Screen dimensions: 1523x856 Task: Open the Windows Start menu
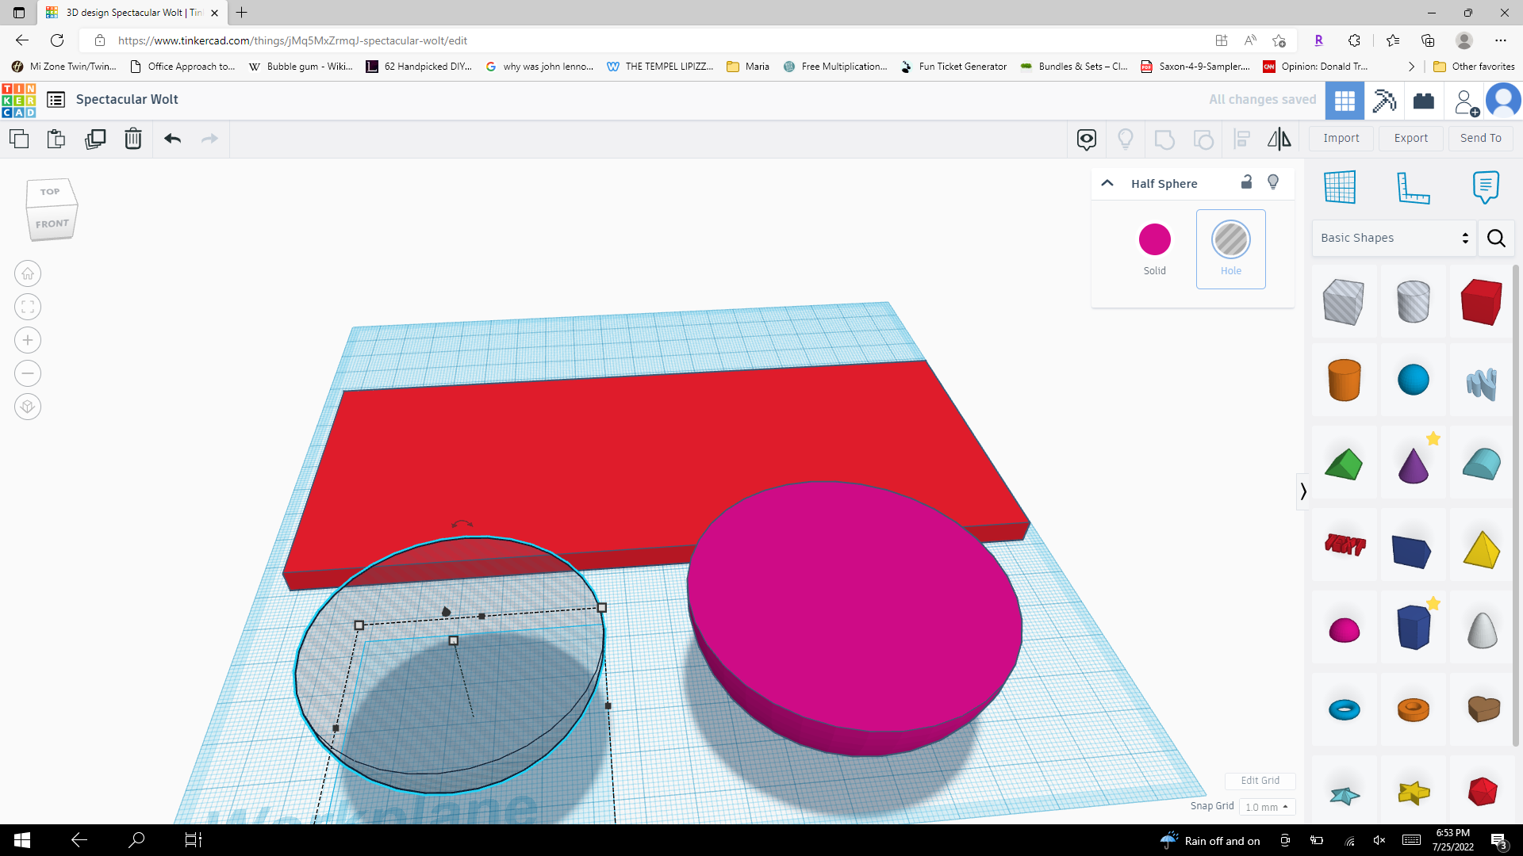22,840
